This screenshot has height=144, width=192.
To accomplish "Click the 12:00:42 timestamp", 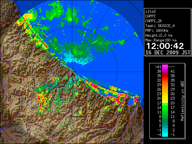I will point(165,46).
